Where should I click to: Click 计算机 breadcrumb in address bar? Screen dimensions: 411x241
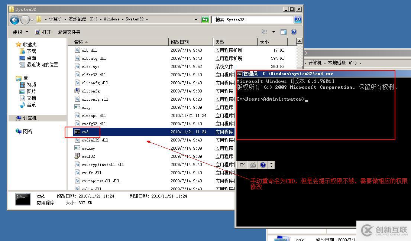(x=55, y=19)
